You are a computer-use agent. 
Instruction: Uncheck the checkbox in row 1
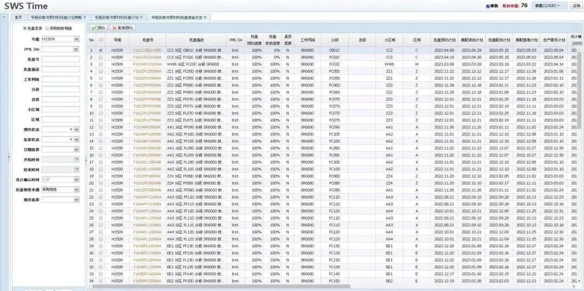pyautogui.click(x=101, y=50)
